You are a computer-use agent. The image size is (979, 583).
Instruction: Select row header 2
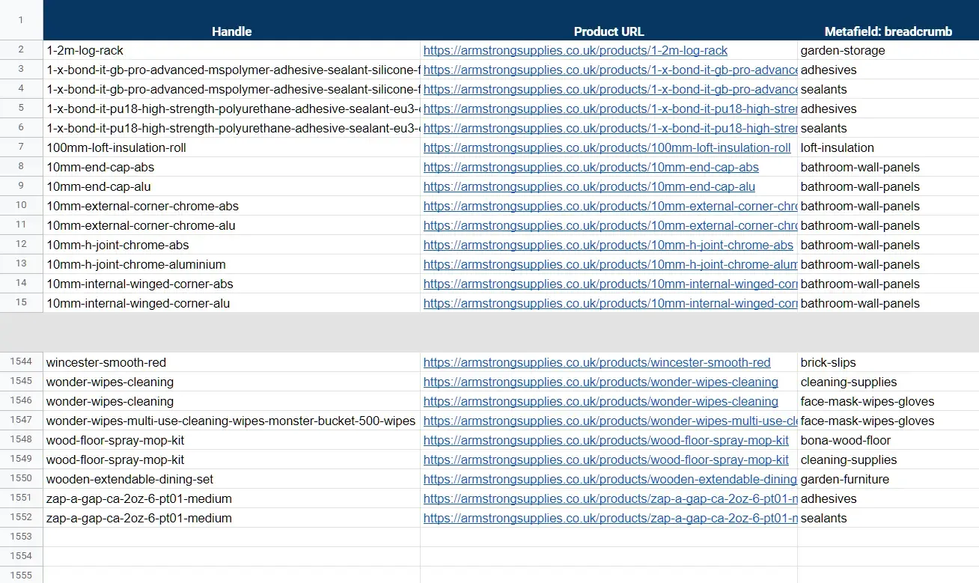[21, 50]
